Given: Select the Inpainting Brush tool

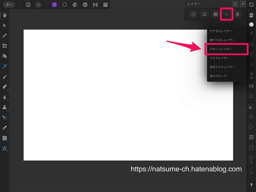Looking at the screenshot, I should coord(4,117).
